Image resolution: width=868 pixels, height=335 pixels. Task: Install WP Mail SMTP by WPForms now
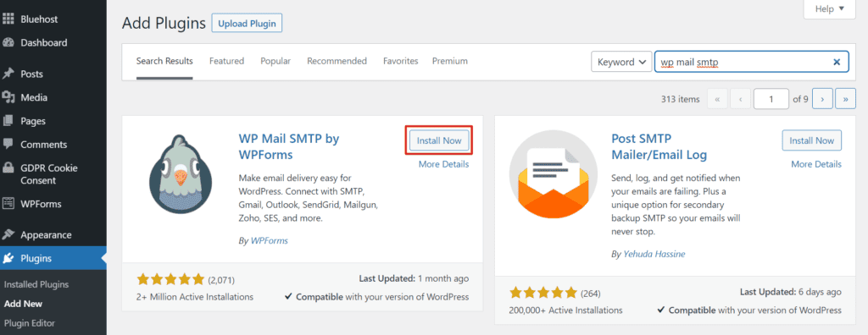coord(439,140)
